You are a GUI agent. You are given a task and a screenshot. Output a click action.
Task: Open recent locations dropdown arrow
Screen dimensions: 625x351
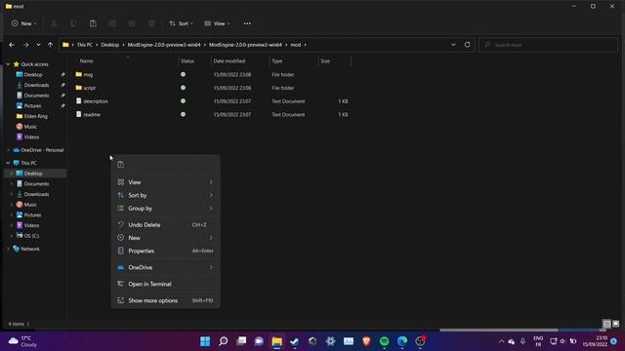38,45
